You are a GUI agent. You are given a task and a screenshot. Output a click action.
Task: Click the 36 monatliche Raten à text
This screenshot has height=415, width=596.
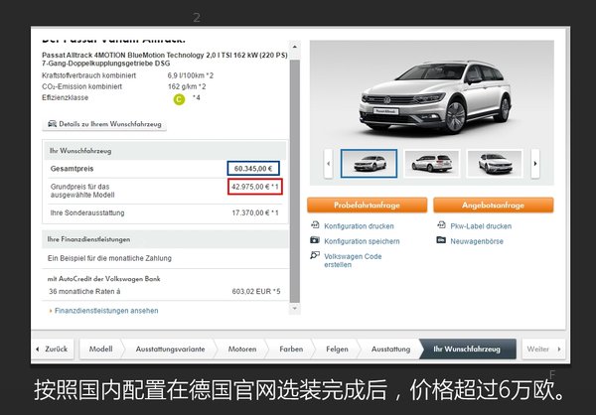point(84,292)
